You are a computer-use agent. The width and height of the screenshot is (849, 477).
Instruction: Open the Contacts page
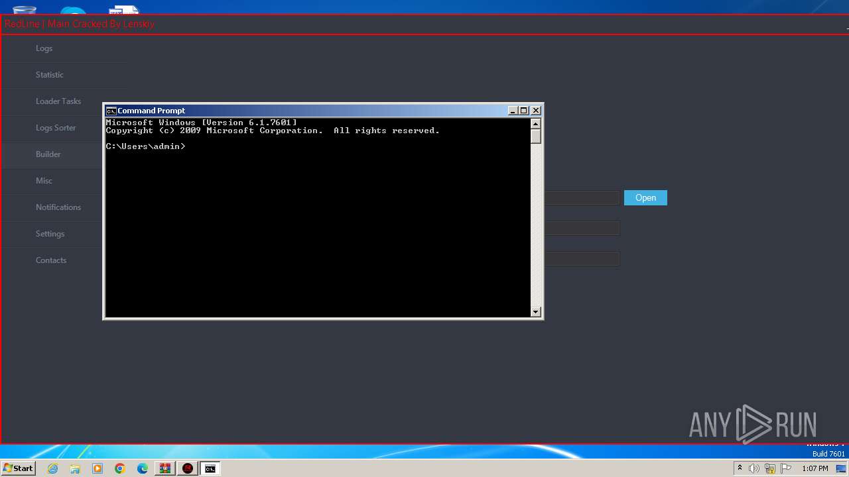pos(52,260)
